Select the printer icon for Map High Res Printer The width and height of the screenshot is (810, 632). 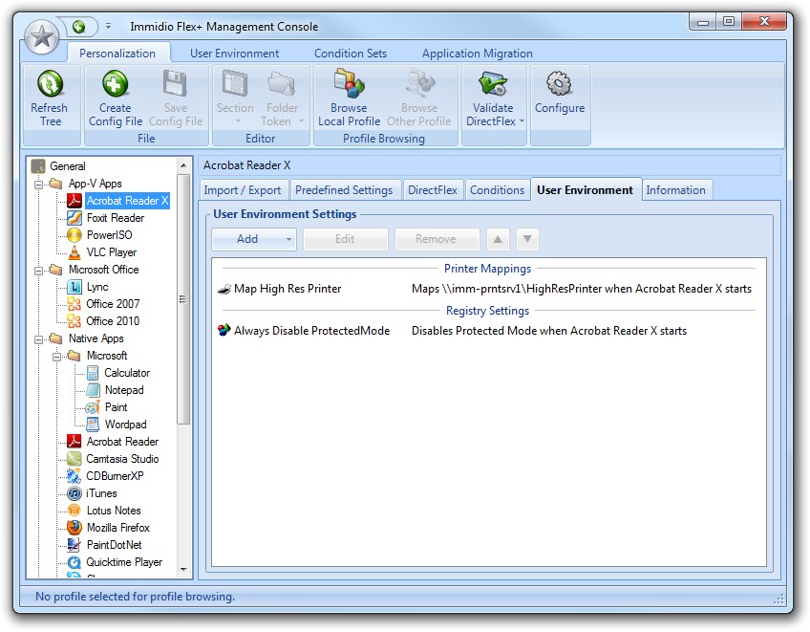pos(224,289)
